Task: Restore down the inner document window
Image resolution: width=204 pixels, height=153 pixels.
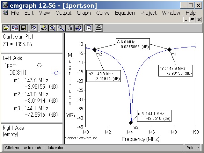Action: (192, 20)
